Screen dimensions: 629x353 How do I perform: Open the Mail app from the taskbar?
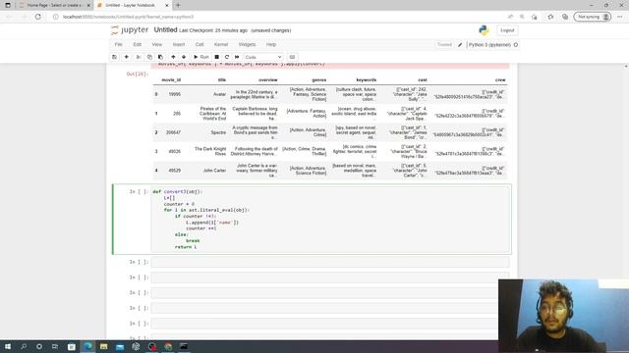(120, 346)
